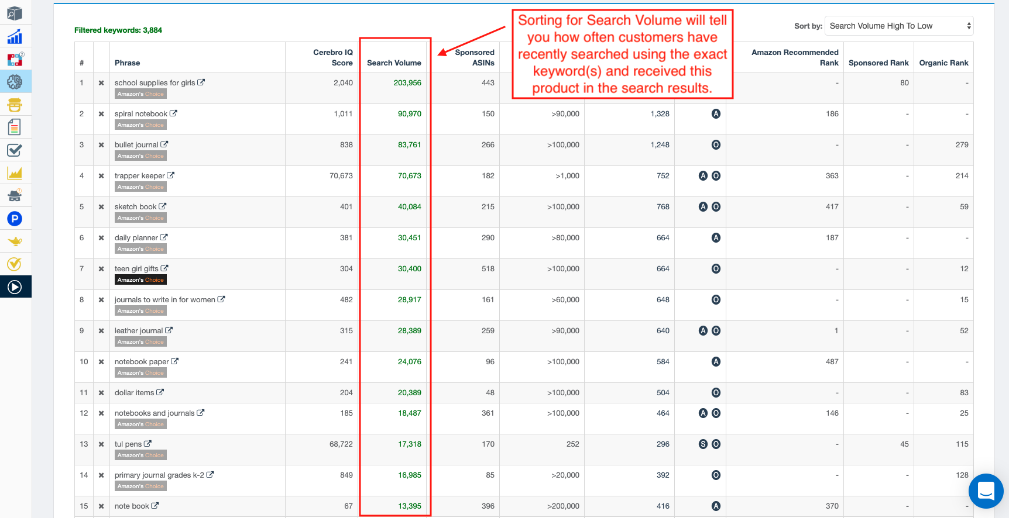The image size is (1009, 518).
Task: Open 'daily planner' external link icon
Action: (164, 237)
